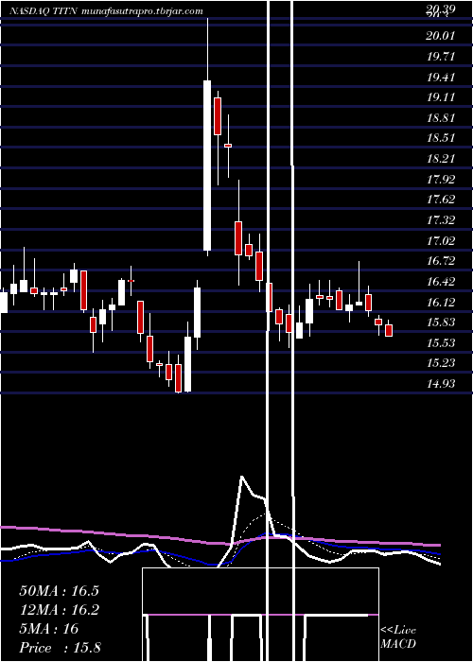Click the 16.72 price axis label
The image size is (473, 662).
[x=441, y=261]
